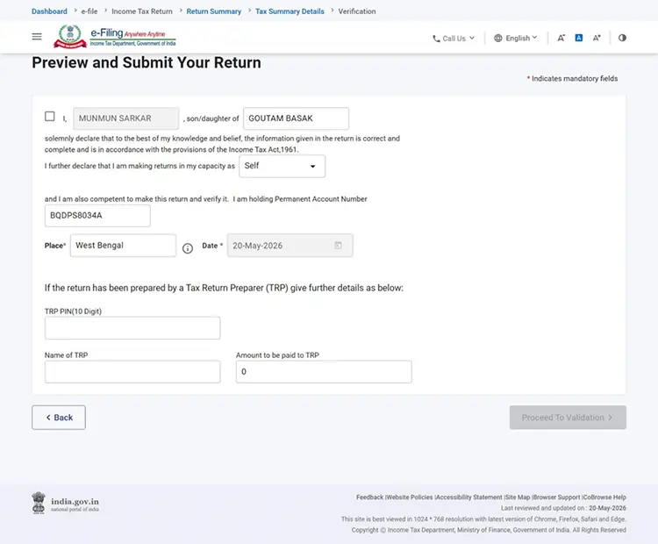The width and height of the screenshot is (658, 544).
Task: Click the PAN field BQDPS8034A
Action: (x=97, y=215)
